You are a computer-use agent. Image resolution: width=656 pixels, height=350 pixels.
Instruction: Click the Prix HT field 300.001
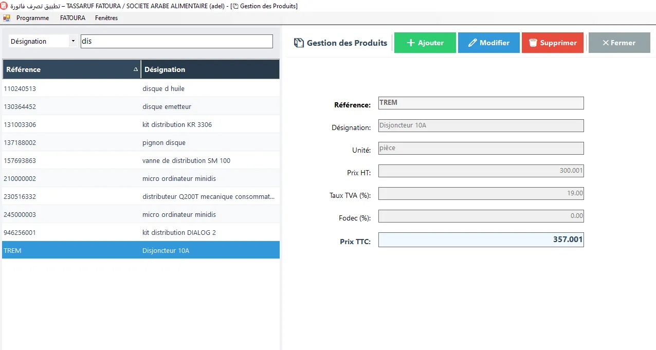point(481,171)
